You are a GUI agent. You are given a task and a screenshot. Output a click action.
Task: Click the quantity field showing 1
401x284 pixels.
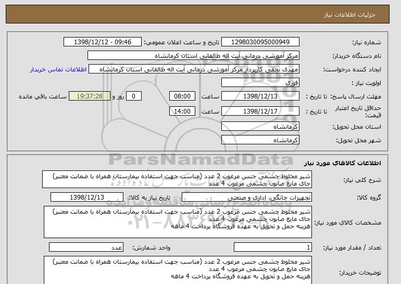pos(272,248)
